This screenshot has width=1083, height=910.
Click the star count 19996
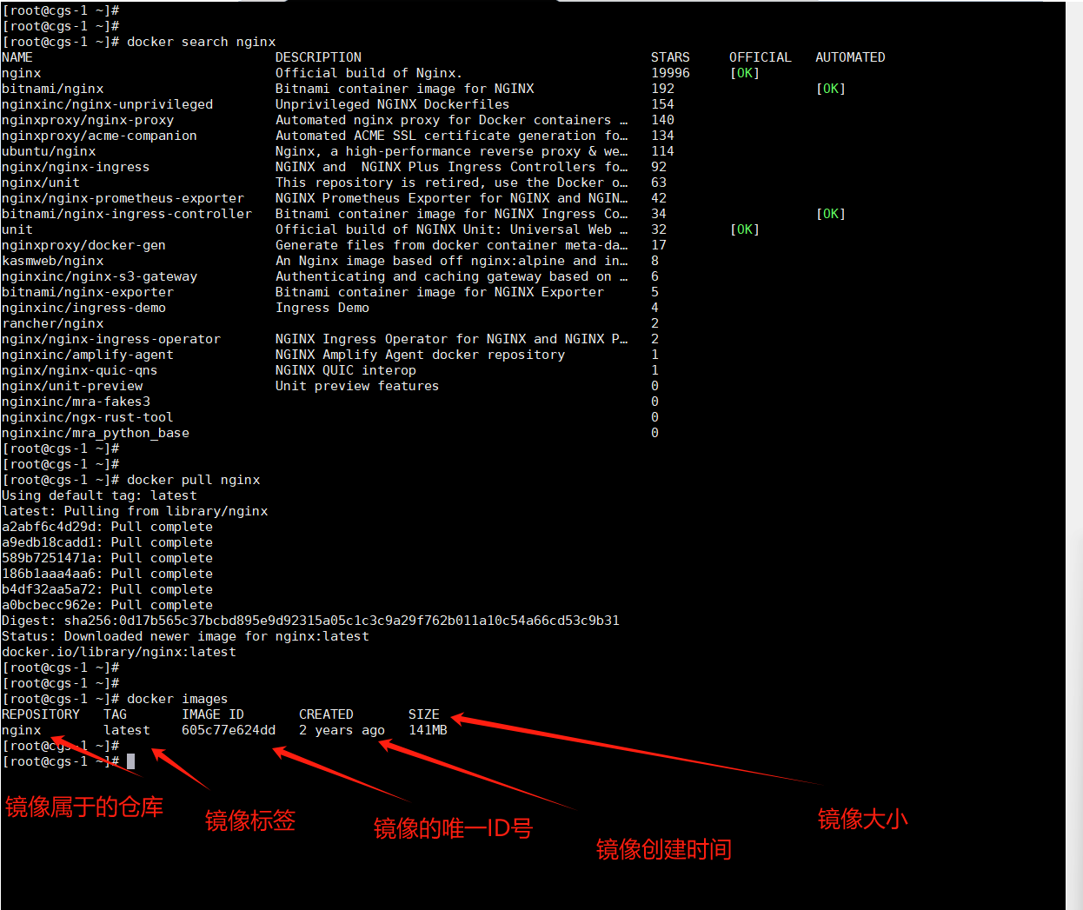[670, 73]
